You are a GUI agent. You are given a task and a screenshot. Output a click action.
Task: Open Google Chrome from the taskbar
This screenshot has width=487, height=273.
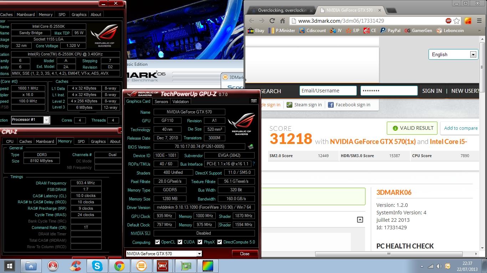pos(119,266)
